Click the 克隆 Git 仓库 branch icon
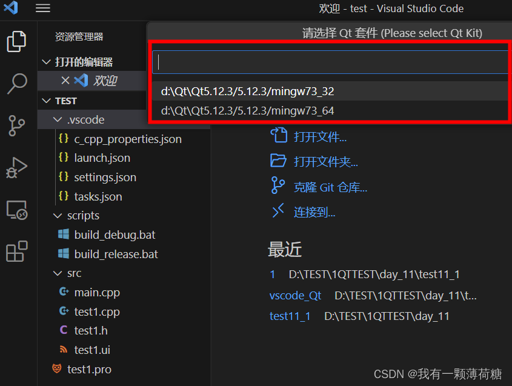 (x=278, y=185)
